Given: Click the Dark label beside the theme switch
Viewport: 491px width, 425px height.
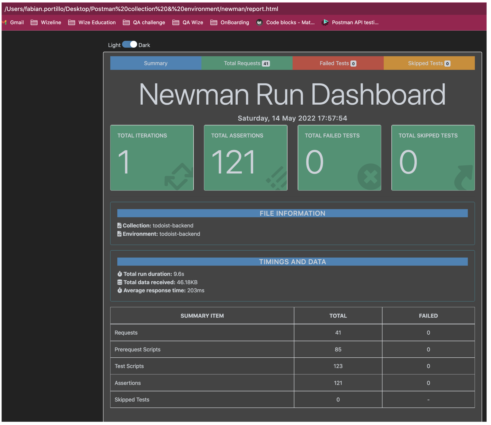Looking at the screenshot, I should point(144,45).
